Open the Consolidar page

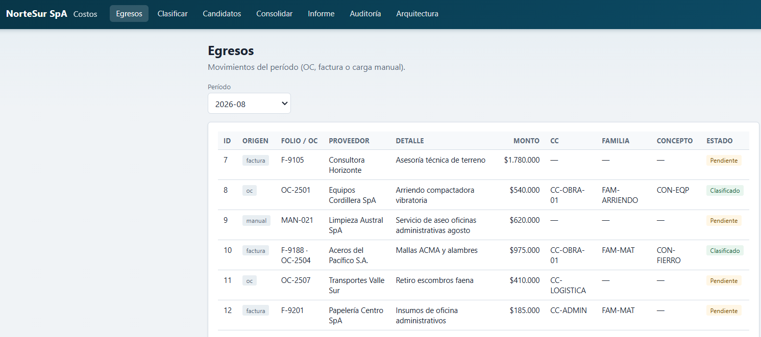(x=275, y=14)
